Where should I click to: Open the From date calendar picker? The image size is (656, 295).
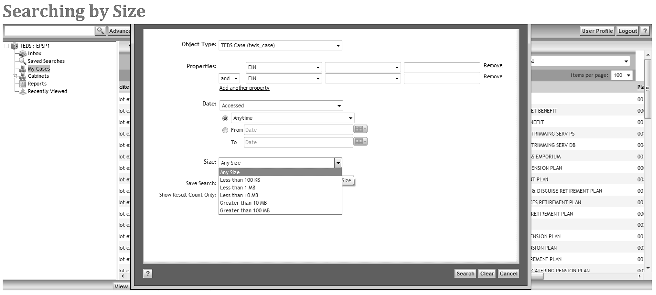pyautogui.click(x=360, y=129)
